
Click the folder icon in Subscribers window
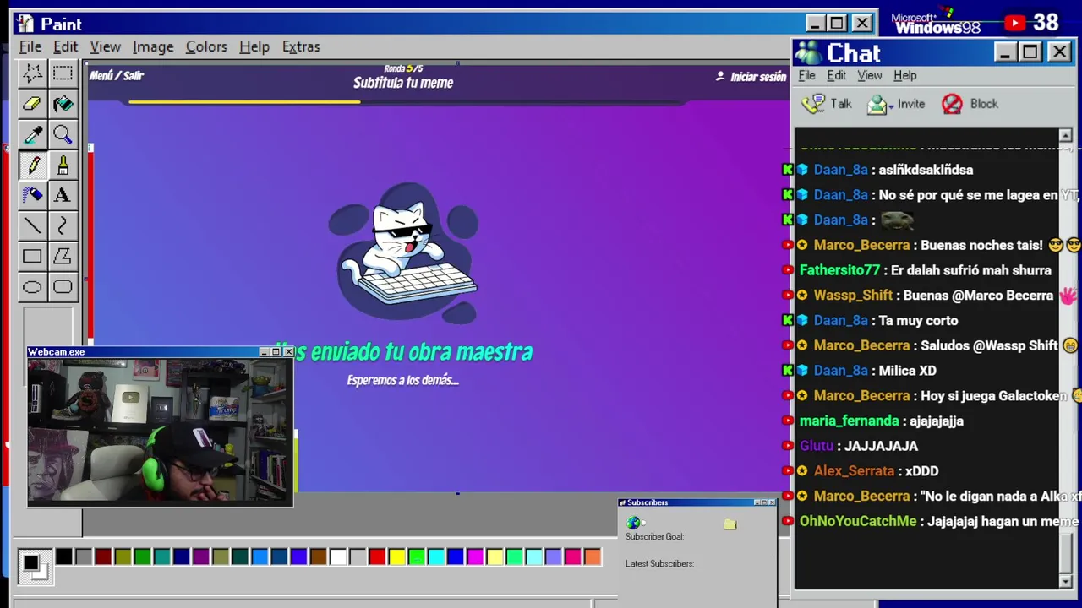730,524
